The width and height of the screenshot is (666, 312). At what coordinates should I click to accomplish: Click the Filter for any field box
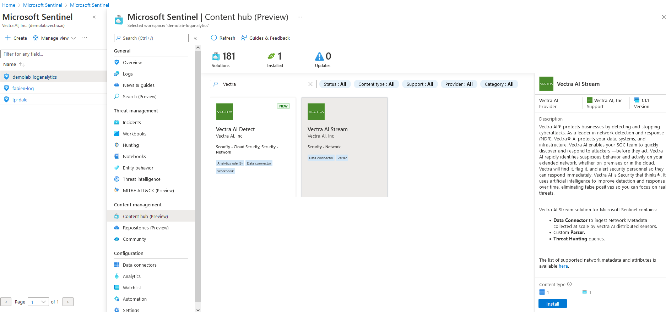[x=54, y=54]
